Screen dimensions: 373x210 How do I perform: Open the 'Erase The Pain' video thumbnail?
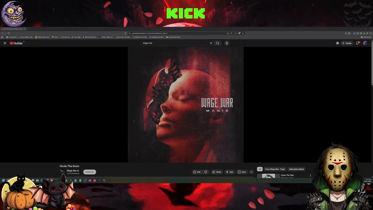tap(268, 176)
